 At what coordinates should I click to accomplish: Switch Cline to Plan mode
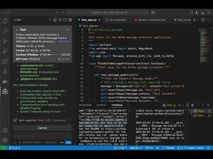click(62, 143)
